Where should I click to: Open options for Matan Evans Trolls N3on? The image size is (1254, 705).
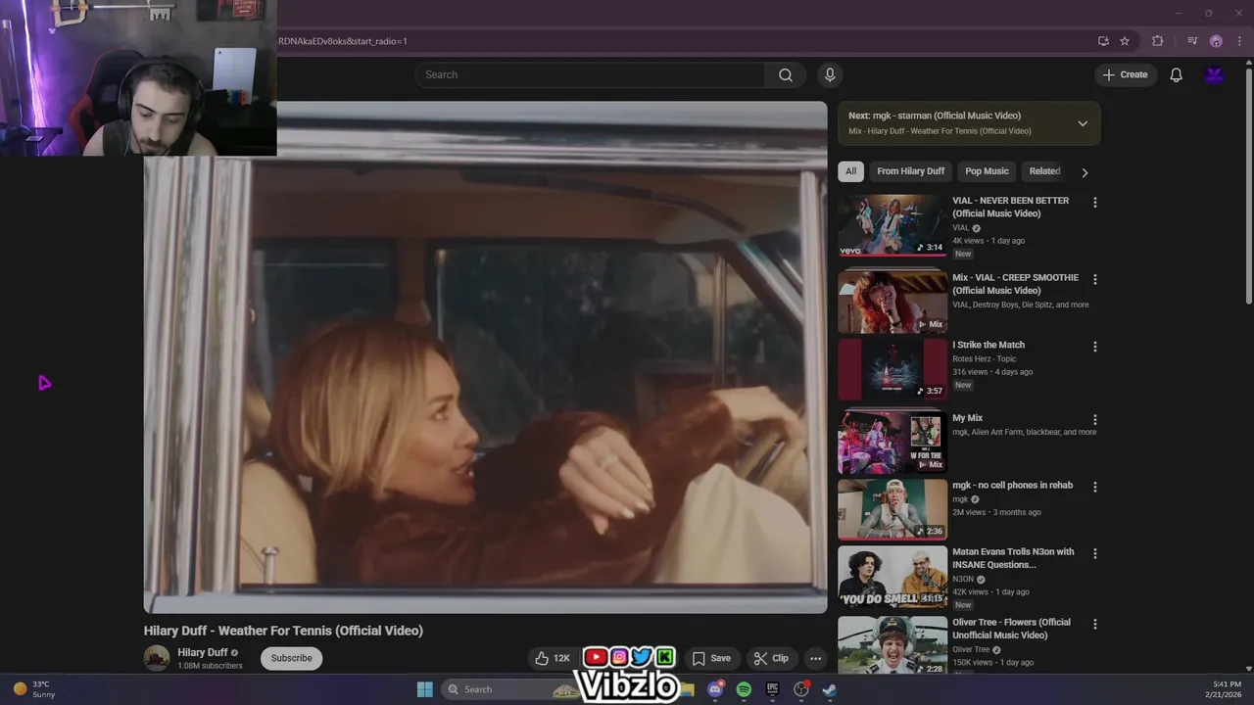1095,553
